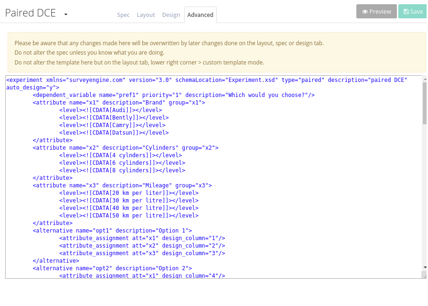
Task: Click the Save button label
Action: [x=417, y=12]
